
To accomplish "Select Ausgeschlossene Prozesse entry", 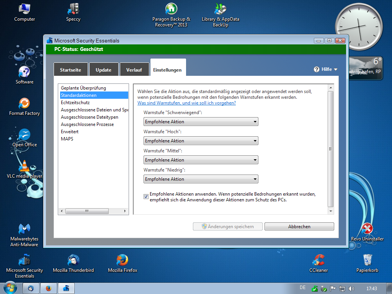I will pos(94,124).
